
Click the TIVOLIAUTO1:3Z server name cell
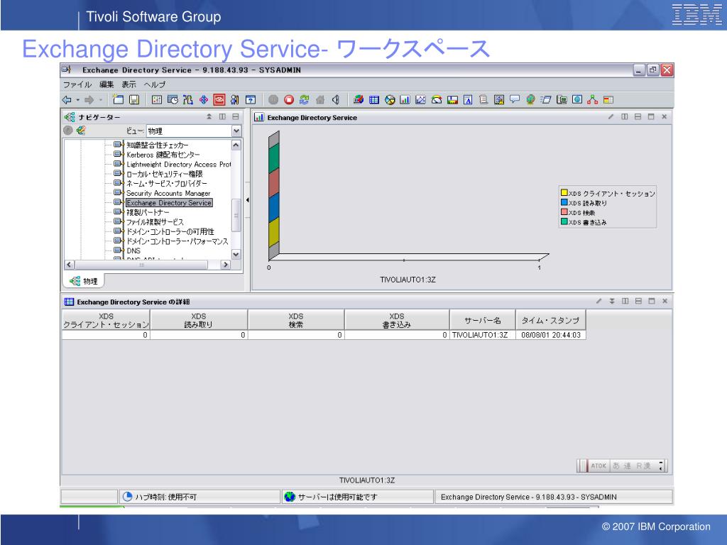tap(483, 335)
